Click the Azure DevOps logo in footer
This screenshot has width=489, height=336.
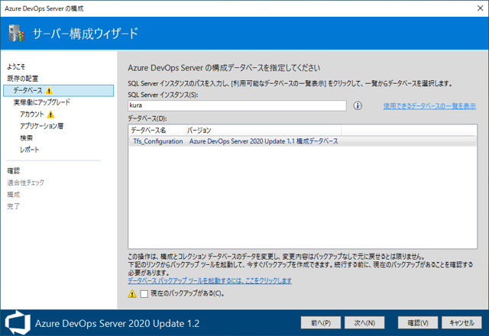18,323
